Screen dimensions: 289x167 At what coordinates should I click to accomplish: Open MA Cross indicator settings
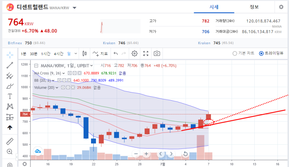74,73
